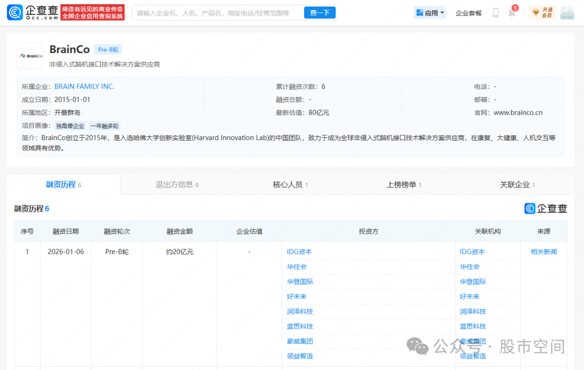Open the 相关新闻 source link
Image resolution: width=584 pixels, height=370 pixels.
tap(543, 252)
